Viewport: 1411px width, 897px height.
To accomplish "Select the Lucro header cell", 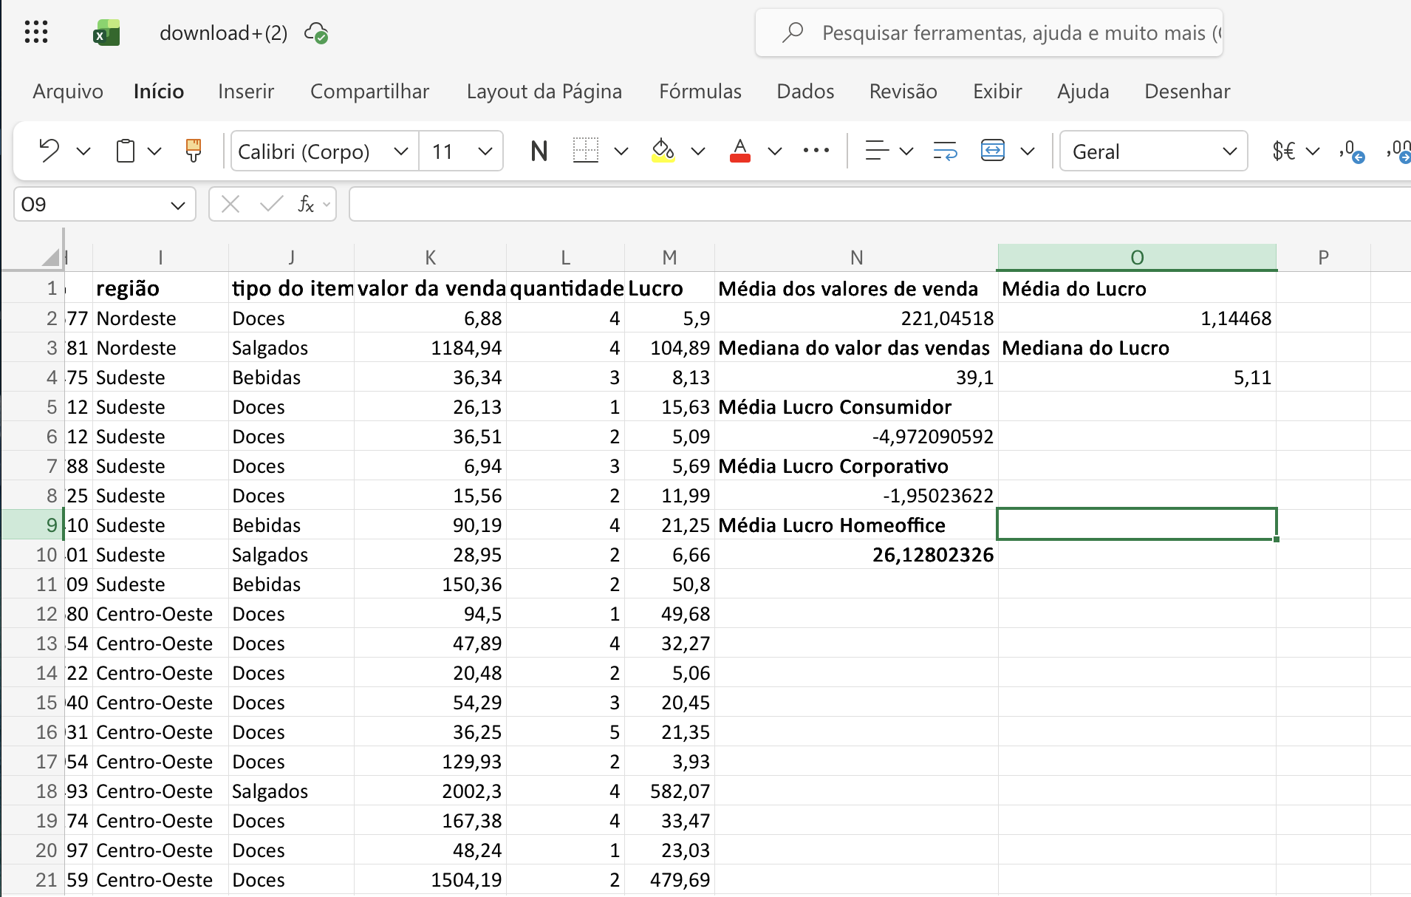I will tap(669, 288).
